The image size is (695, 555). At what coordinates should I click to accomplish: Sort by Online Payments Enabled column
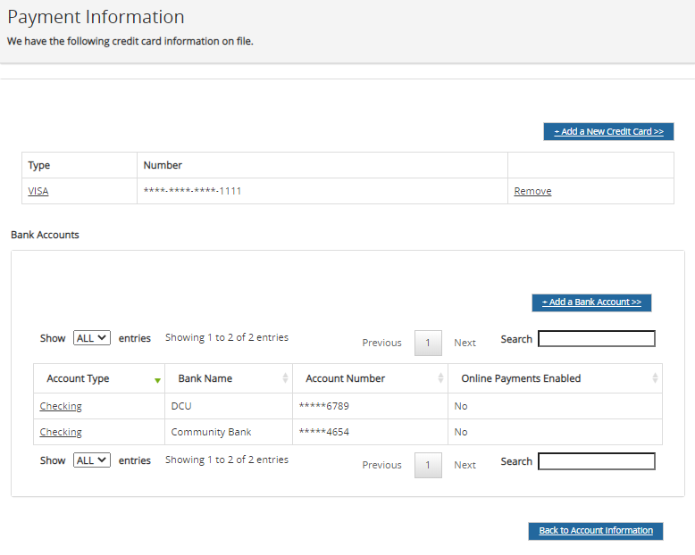(x=521, y=378)
